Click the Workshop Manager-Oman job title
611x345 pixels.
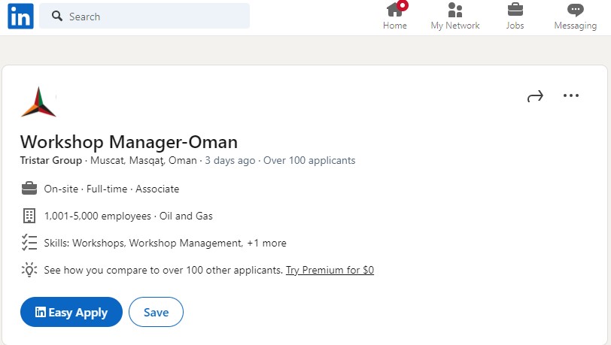[x=129, y=142]
